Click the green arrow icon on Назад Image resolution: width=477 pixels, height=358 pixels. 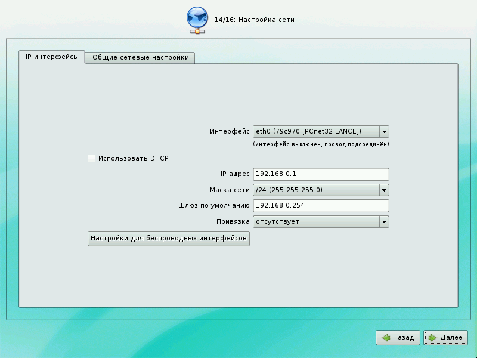(x=386, y=338)
